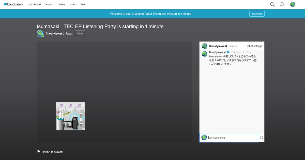
Task: Click the Only you see this note
Action: pyautogui.click(x=241, y=52)
